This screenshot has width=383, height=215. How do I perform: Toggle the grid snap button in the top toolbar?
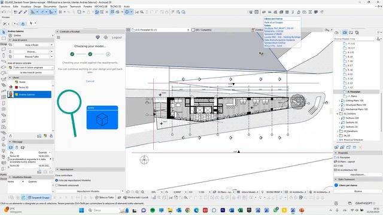(60, 12)
